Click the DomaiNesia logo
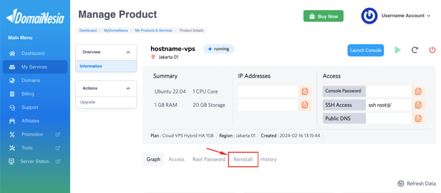This screenshot has height=193, width=441. click(35, 17)
